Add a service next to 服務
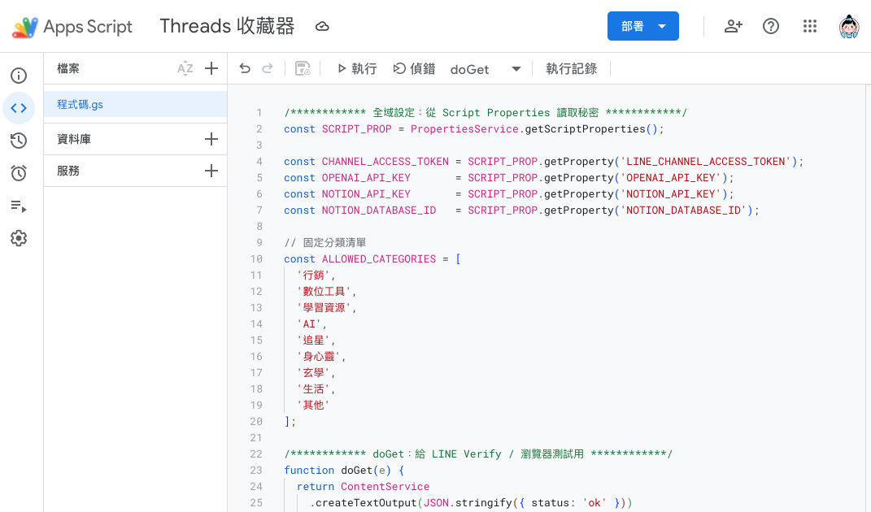This screenshot has width=871, height=512. pyautogui.click(x=211, y=171)
